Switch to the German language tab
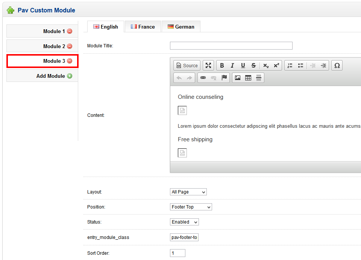Screen dimensions: 361x260 (x=181, y=27)
